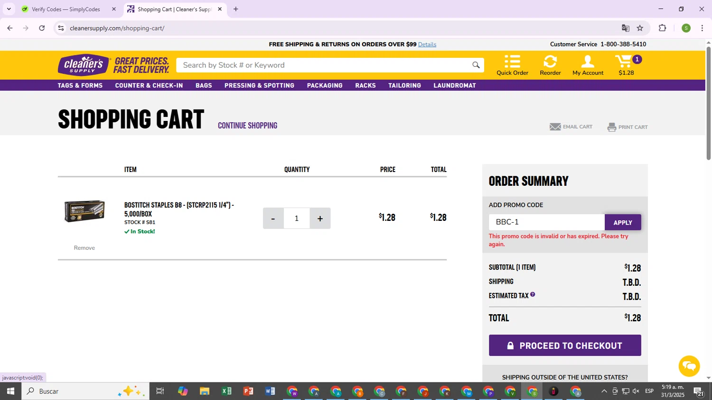This screenshot has width=712, height=400.
Task: Open the Chrome extensions menu
Action: [x=663, y=28]
